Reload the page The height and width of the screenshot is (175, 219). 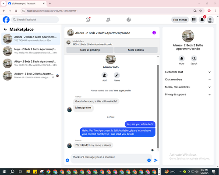pos(16,11)
